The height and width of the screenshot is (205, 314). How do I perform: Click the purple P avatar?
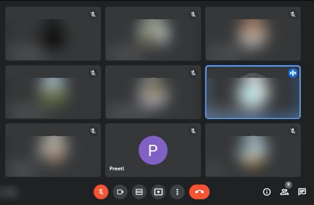pos(153,150)
